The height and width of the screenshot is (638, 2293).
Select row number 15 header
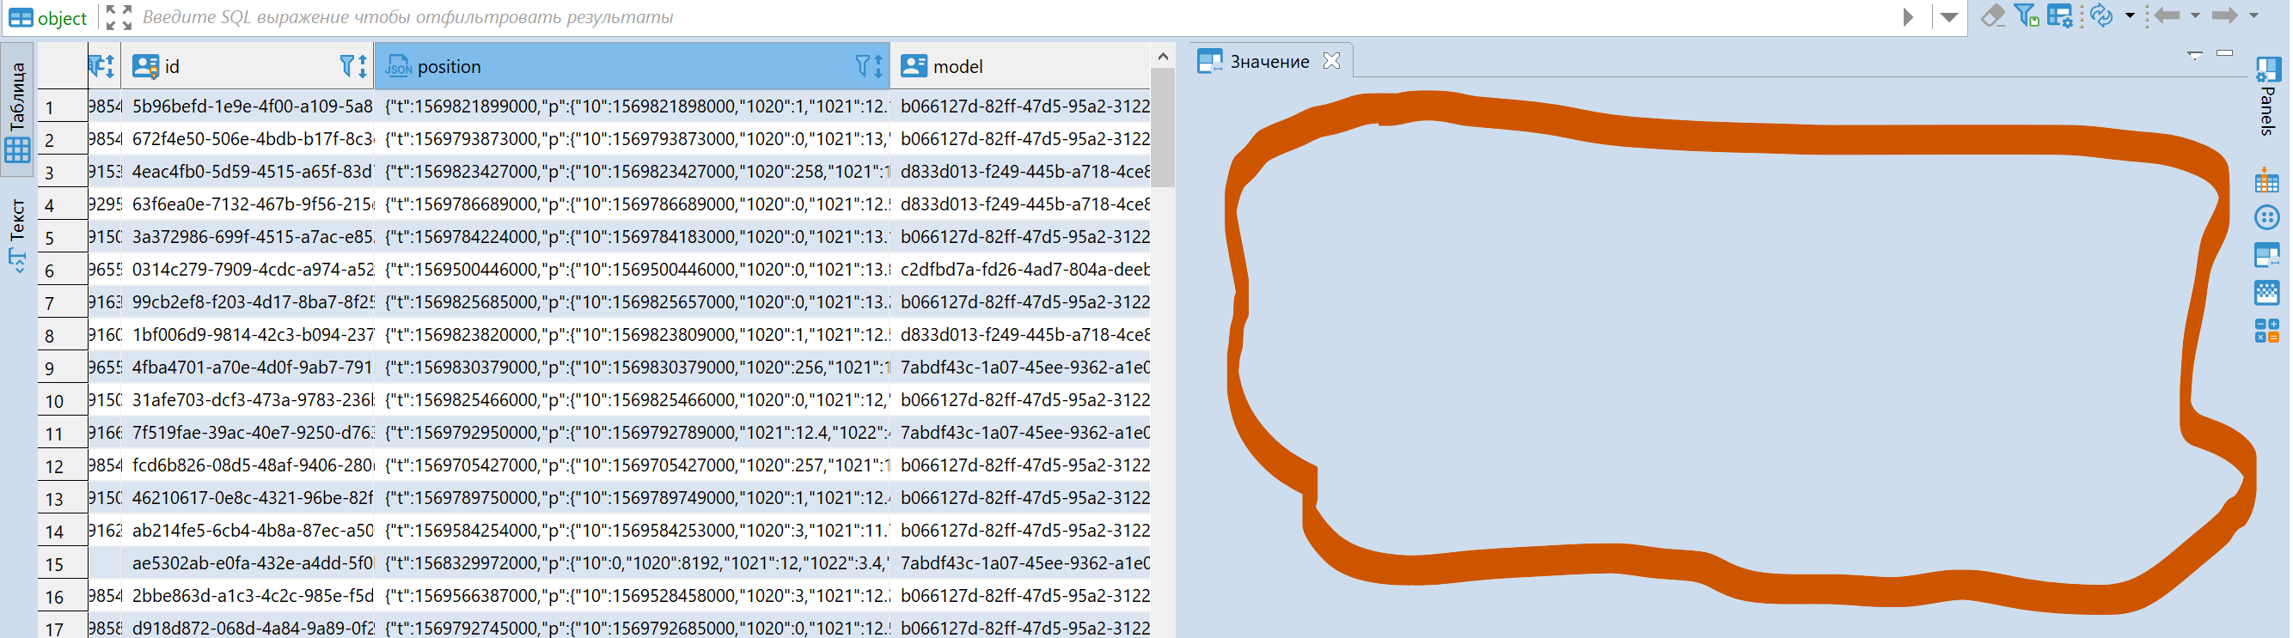tap(62, 563)
